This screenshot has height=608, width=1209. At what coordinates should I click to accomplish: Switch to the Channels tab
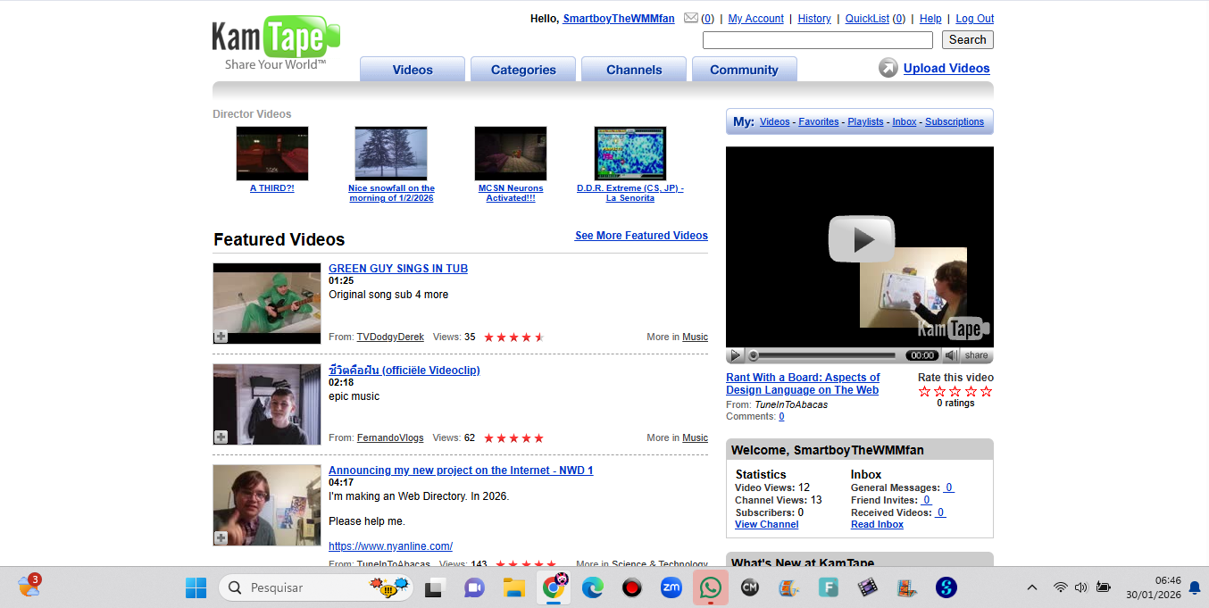click(x=634, y=70)
